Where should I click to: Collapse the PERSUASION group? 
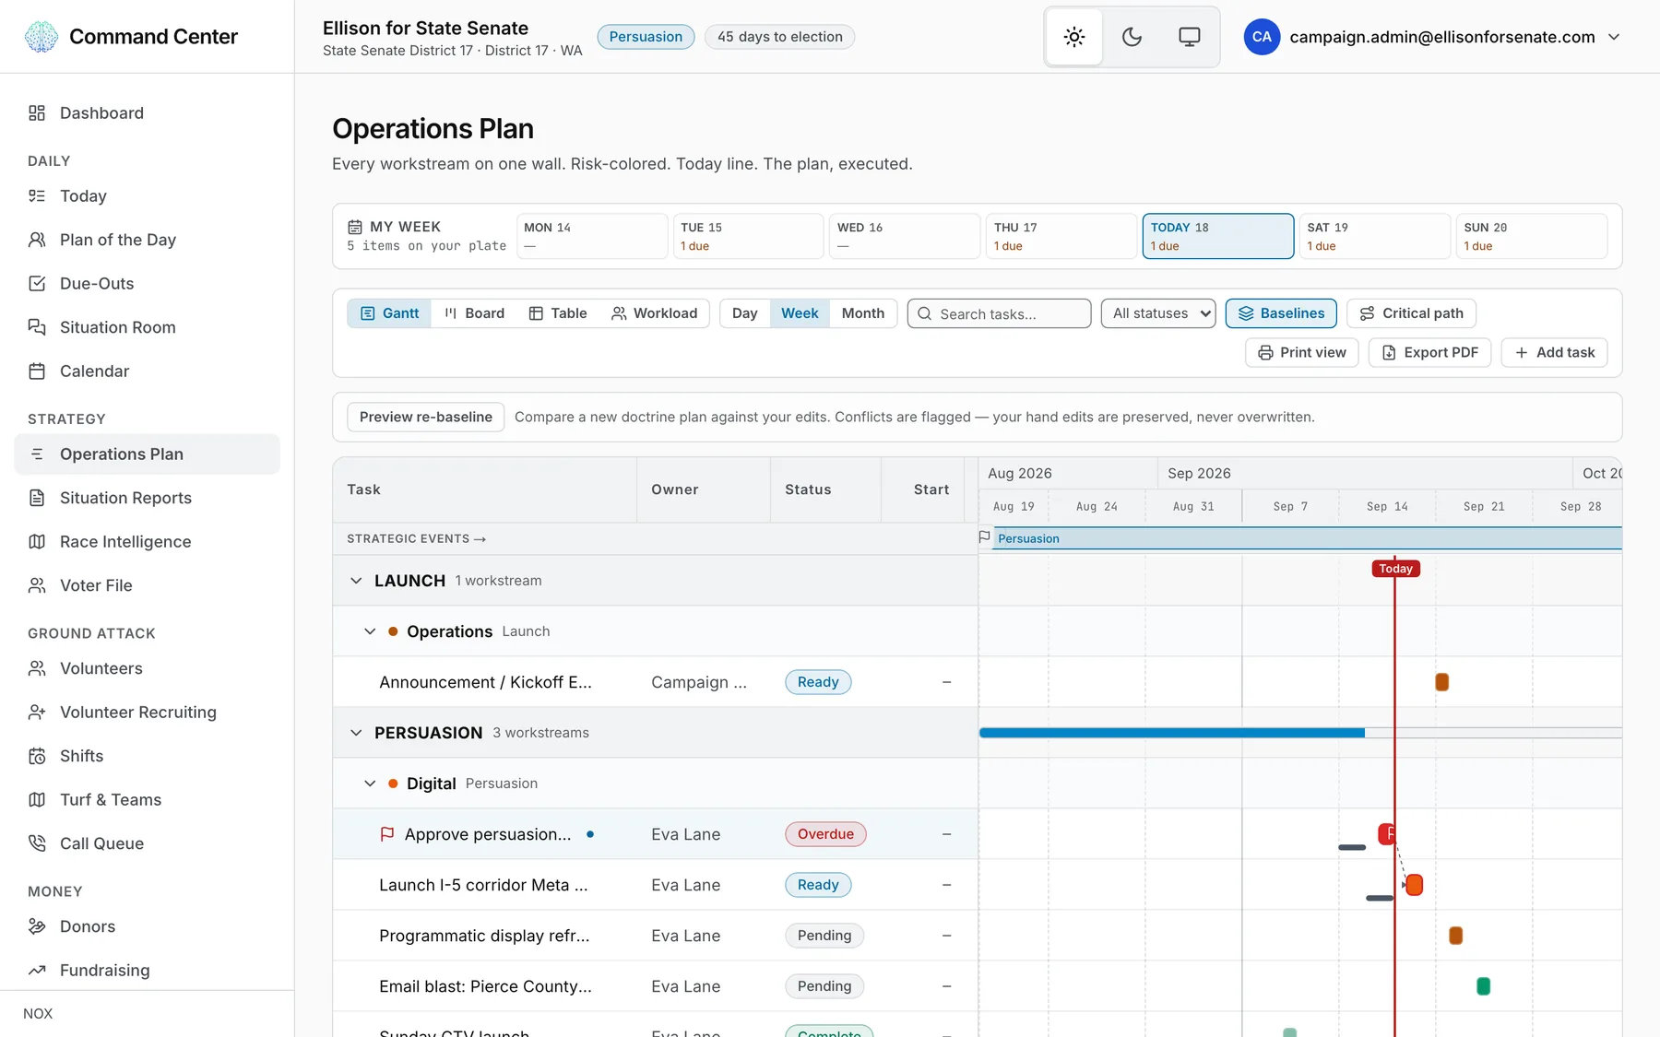(356, 733)
